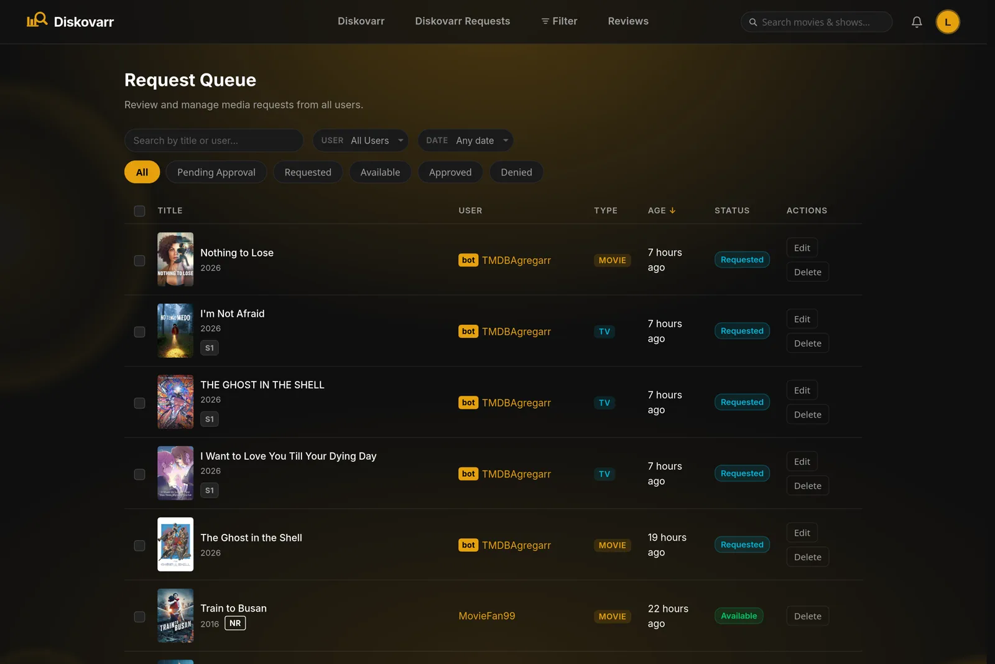Delete the Nothing to Lose request
This screenshot has width=995, height=664.
click(807, 272)
